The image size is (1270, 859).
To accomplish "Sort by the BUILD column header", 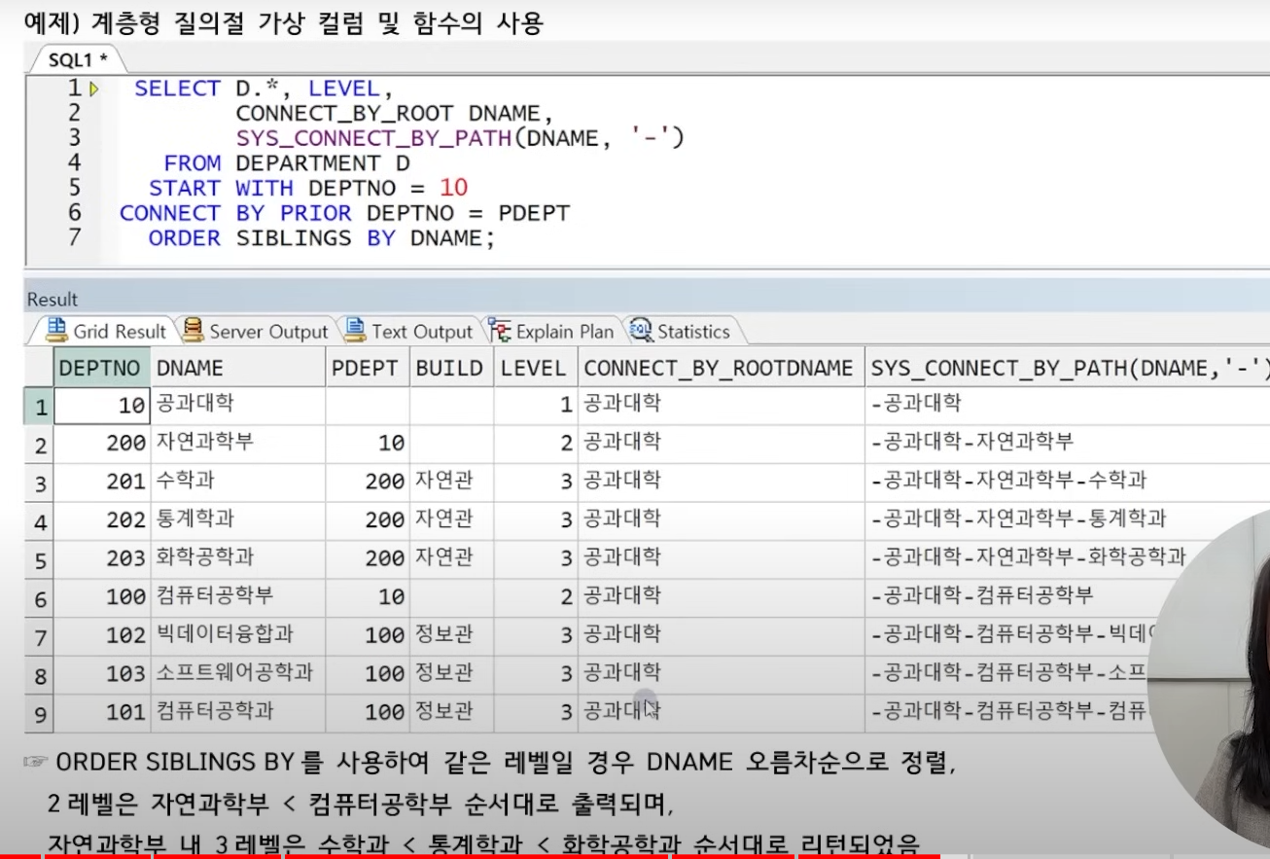I will (x=452, y=369).
